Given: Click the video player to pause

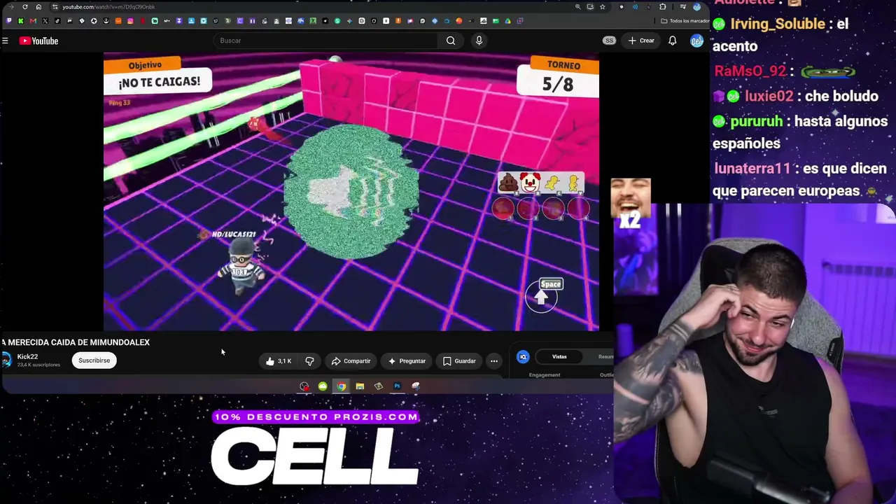Looking at the screenshot, I should tap(351, 192).
